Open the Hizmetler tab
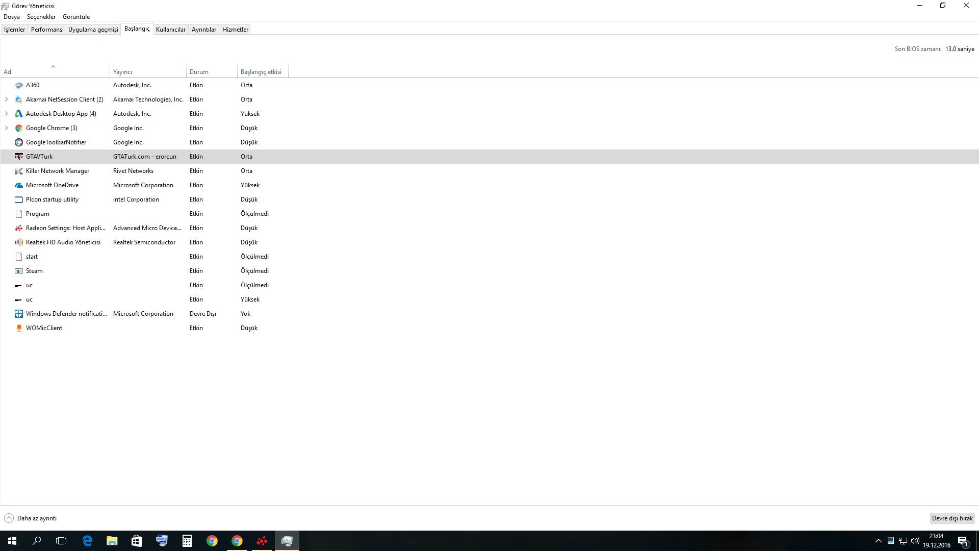The height and width of the screenshot is (551, 979). [x=235, y=30]
